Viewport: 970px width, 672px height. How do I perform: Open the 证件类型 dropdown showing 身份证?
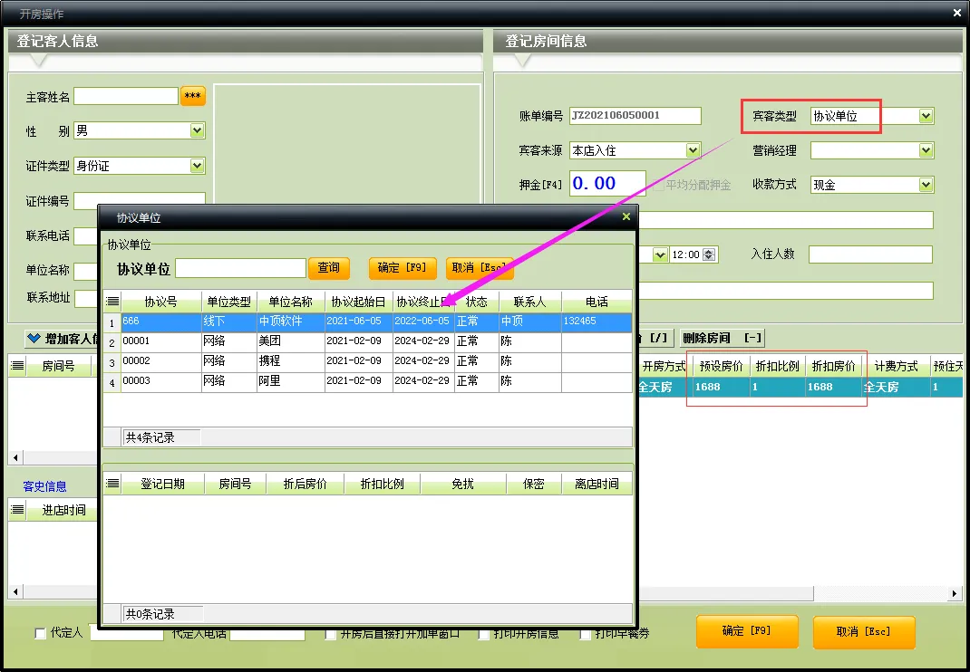point(197,166)
